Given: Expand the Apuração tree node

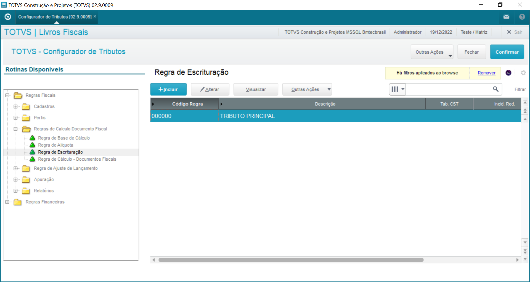Looking at the screenshot, I should click(15, 179).
